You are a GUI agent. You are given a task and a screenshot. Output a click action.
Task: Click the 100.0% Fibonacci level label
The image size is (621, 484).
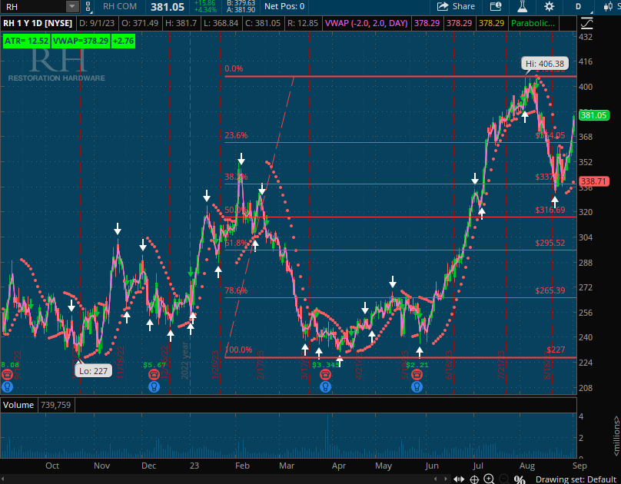[x=238, y=350]
